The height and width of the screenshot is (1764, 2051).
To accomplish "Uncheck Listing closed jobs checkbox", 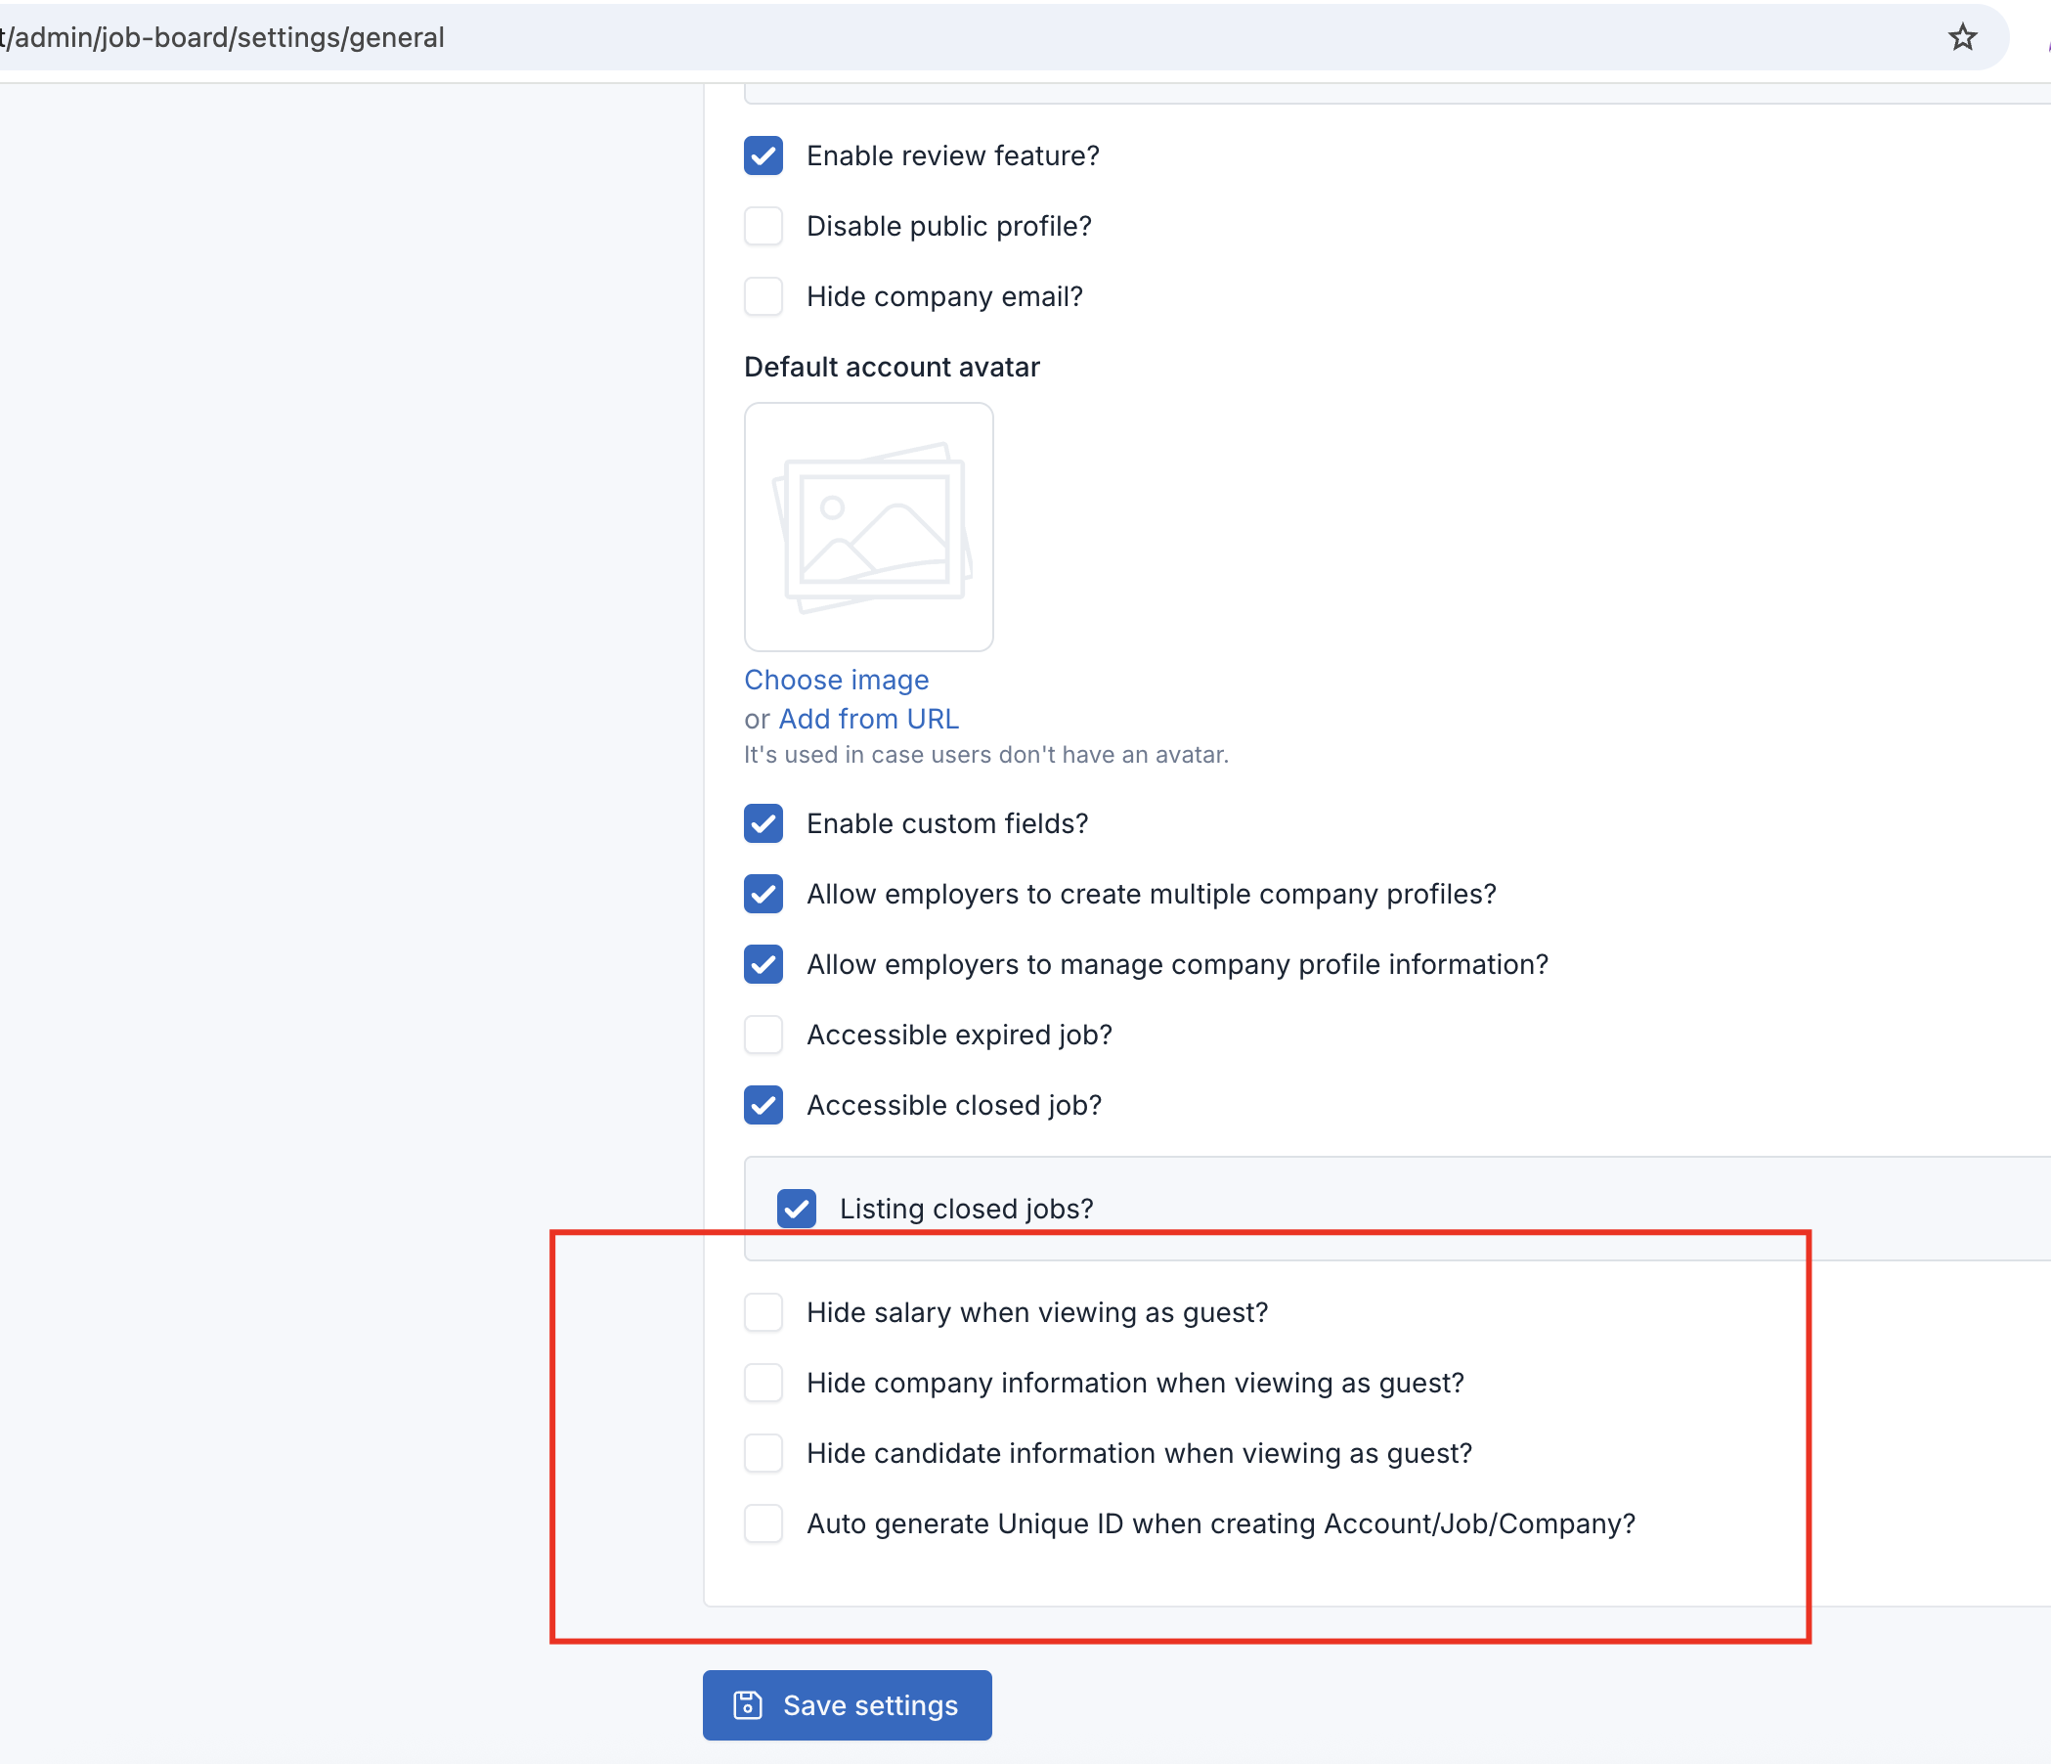I will pos(797,1209).
